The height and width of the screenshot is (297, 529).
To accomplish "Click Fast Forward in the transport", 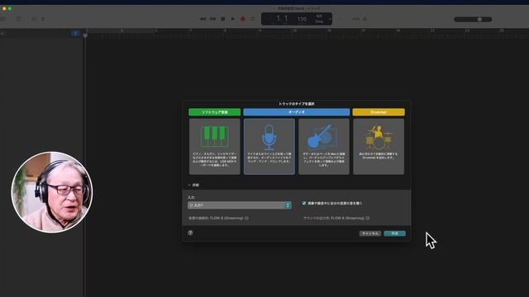I will point(213,19).
